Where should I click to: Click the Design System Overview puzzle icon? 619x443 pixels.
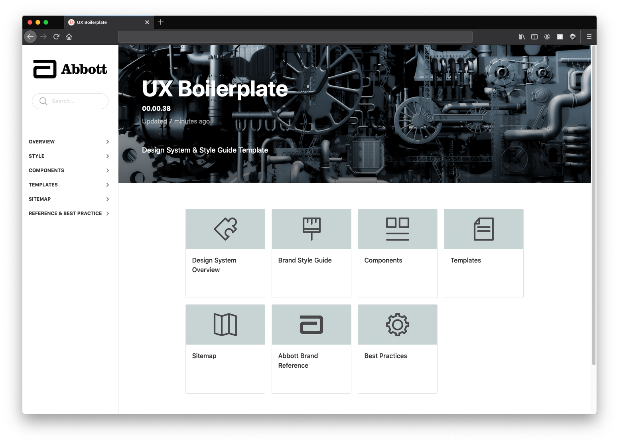(225, 229)
